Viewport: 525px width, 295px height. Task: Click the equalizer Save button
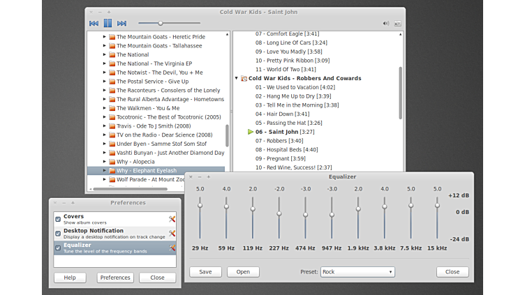205,272
